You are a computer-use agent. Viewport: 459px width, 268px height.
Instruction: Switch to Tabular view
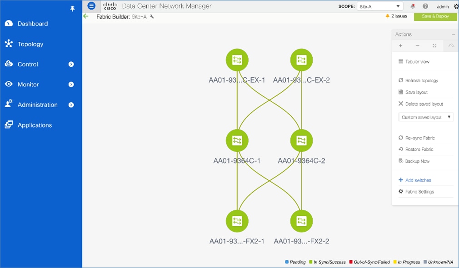(414, 62)
